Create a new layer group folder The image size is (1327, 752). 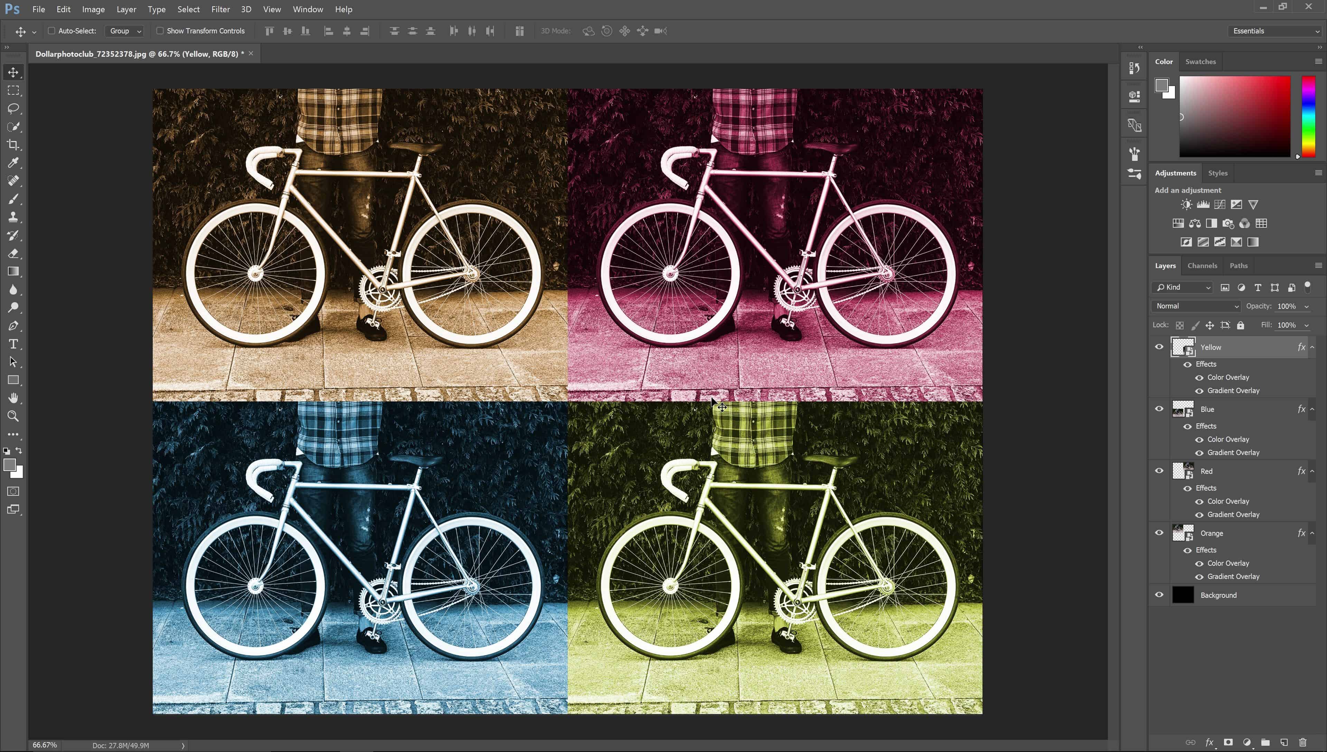click(x=1265, y=743)
